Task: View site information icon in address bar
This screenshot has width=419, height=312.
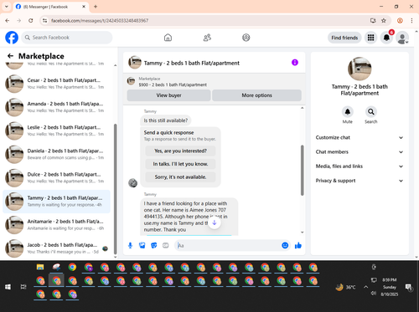Action: (44, 20)
